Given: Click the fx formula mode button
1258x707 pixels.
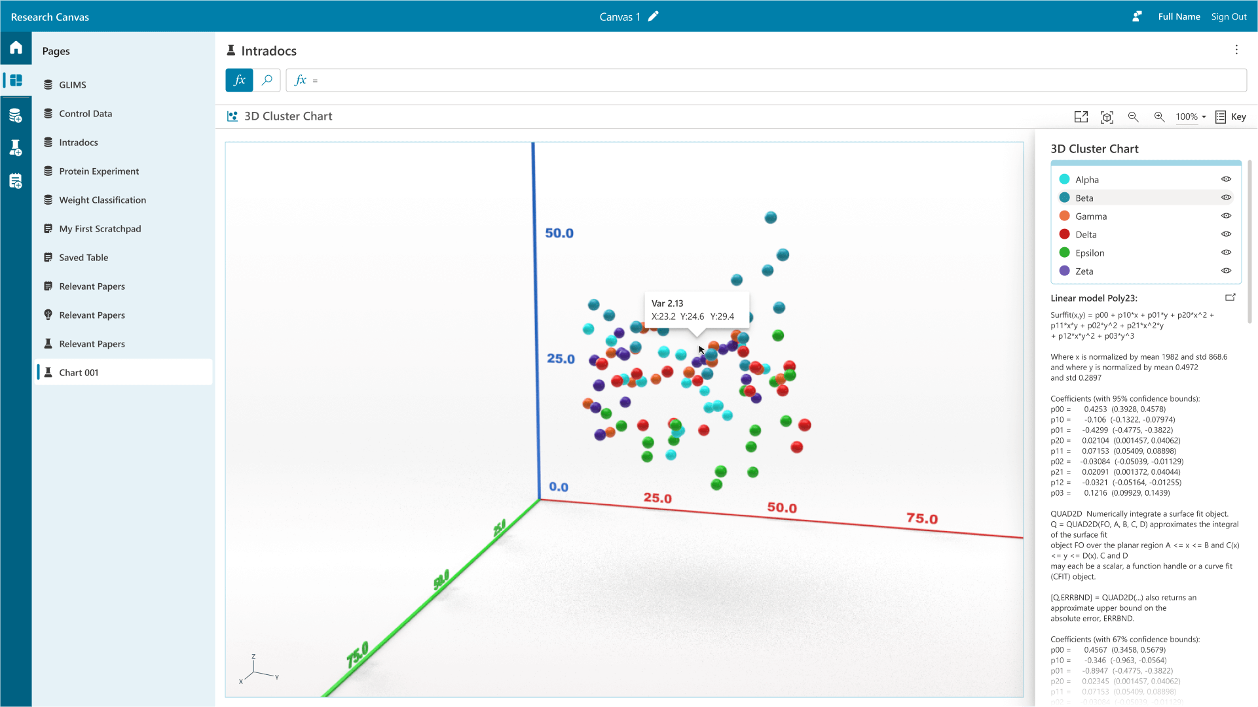Looking at the screenshot, I should pos(239,80).
